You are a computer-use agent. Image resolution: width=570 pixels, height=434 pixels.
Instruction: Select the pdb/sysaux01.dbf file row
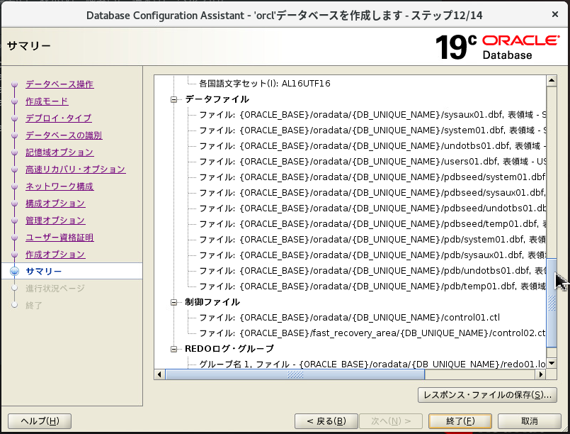coord(372,255)
